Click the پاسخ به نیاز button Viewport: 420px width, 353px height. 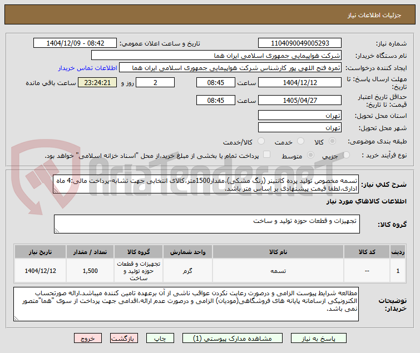pyautogui.click(x=319, y=339)
